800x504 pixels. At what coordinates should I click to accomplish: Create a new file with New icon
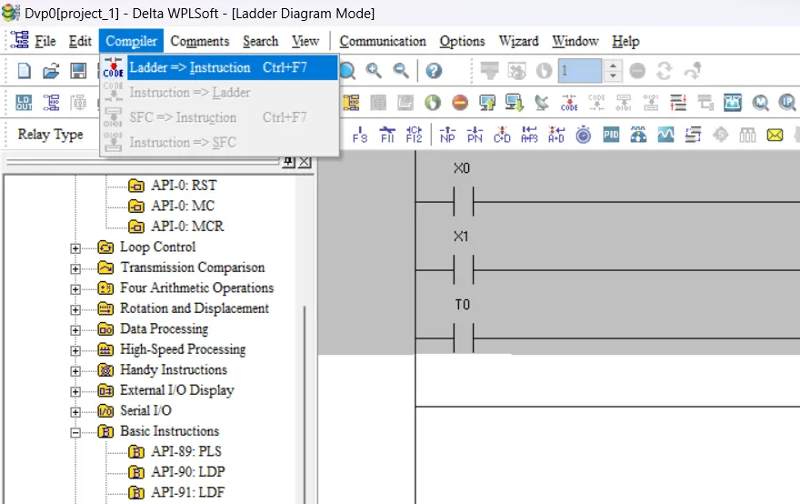24,70
